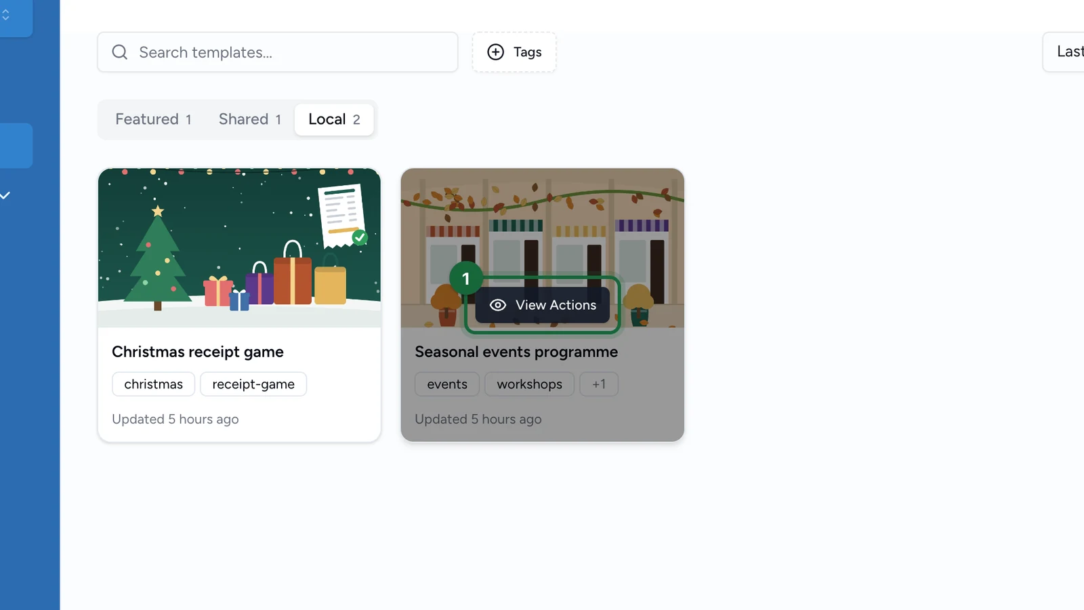Viewport: 1084px width, 610px height.
Task: Select the receipt-game tag chip
Action: tap(253, 384)
